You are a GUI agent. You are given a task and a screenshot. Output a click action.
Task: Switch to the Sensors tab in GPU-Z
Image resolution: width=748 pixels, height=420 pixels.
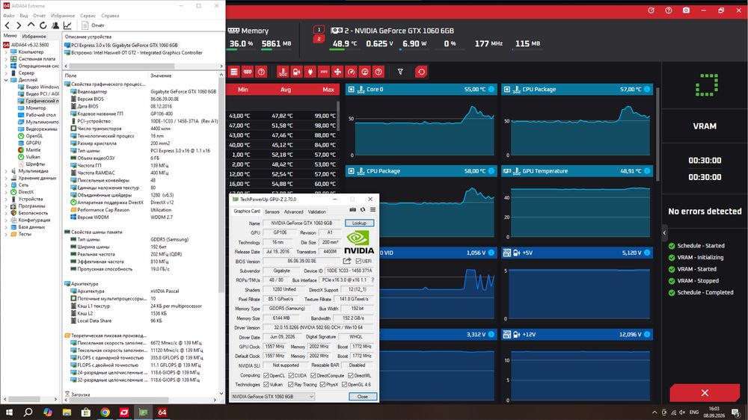point(272,211)
